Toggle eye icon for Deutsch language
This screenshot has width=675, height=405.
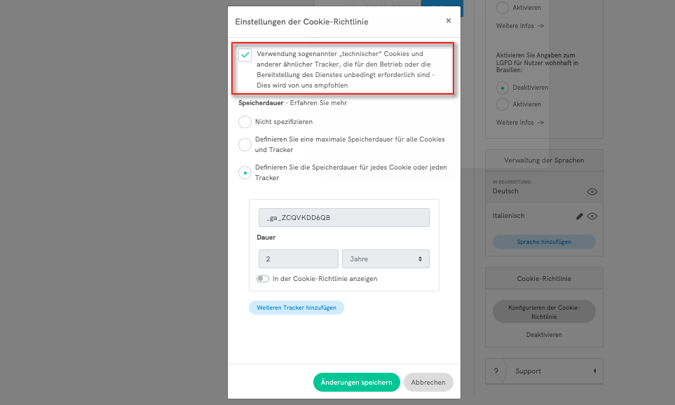[x=592, y=191]
